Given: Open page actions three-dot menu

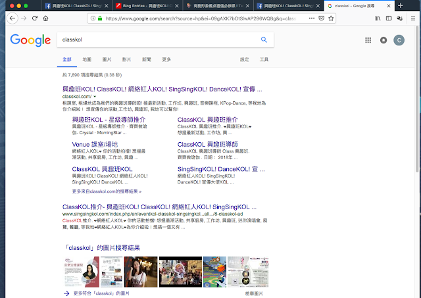Looking at the screenshot, I should (311, 18).
